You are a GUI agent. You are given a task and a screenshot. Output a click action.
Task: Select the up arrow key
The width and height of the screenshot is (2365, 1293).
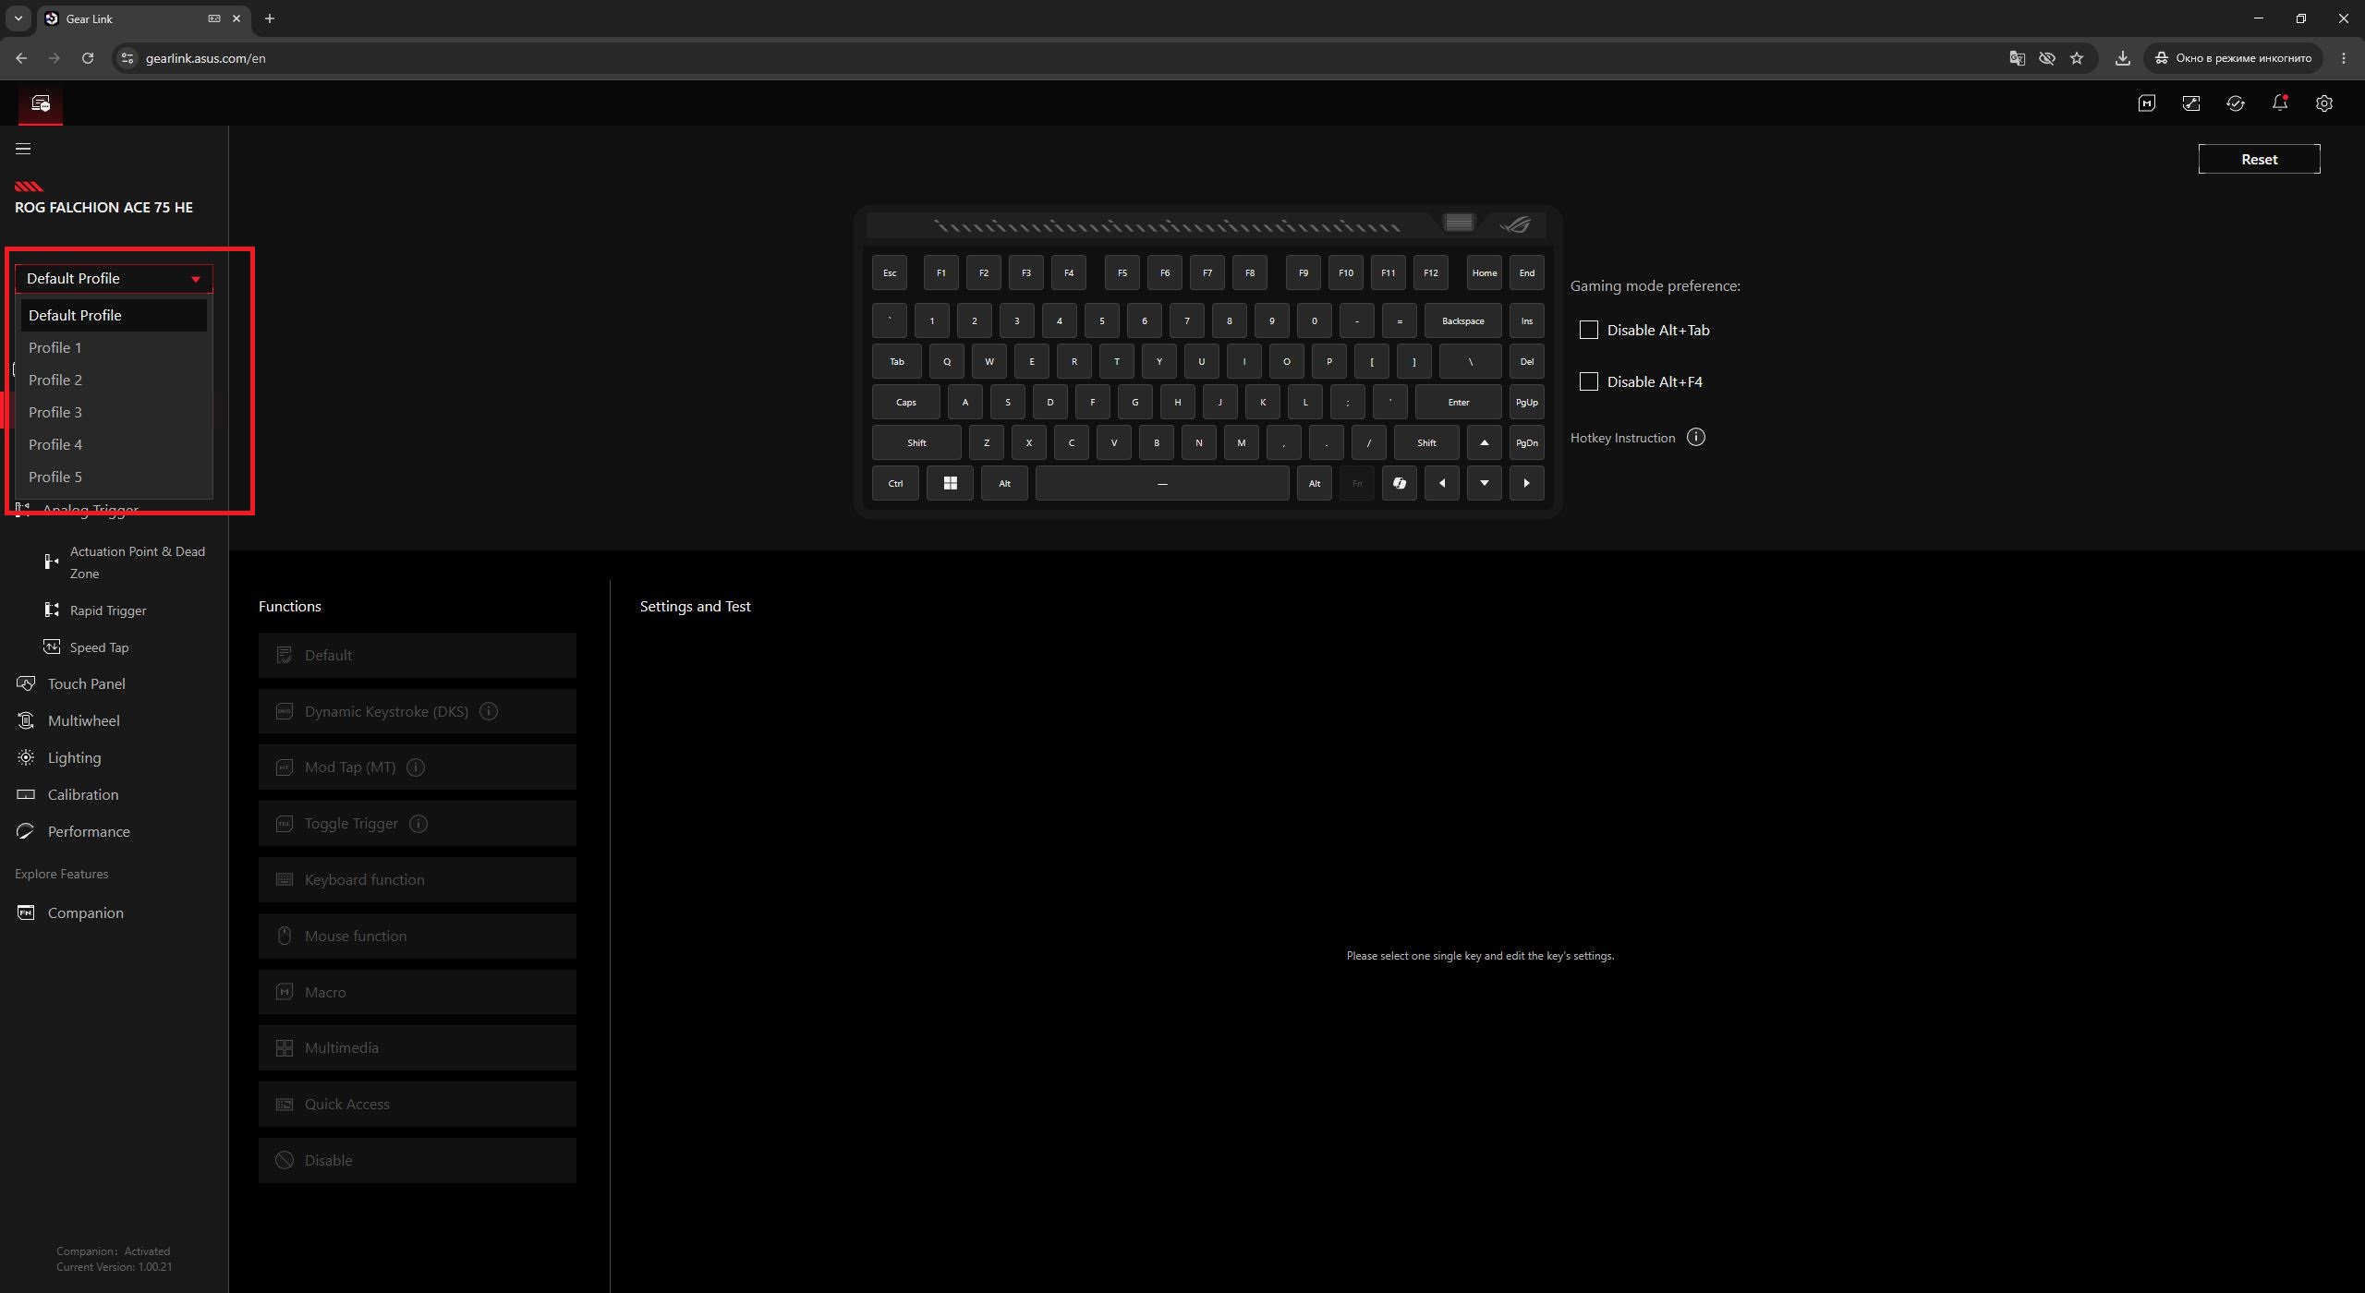[1485, 442]
